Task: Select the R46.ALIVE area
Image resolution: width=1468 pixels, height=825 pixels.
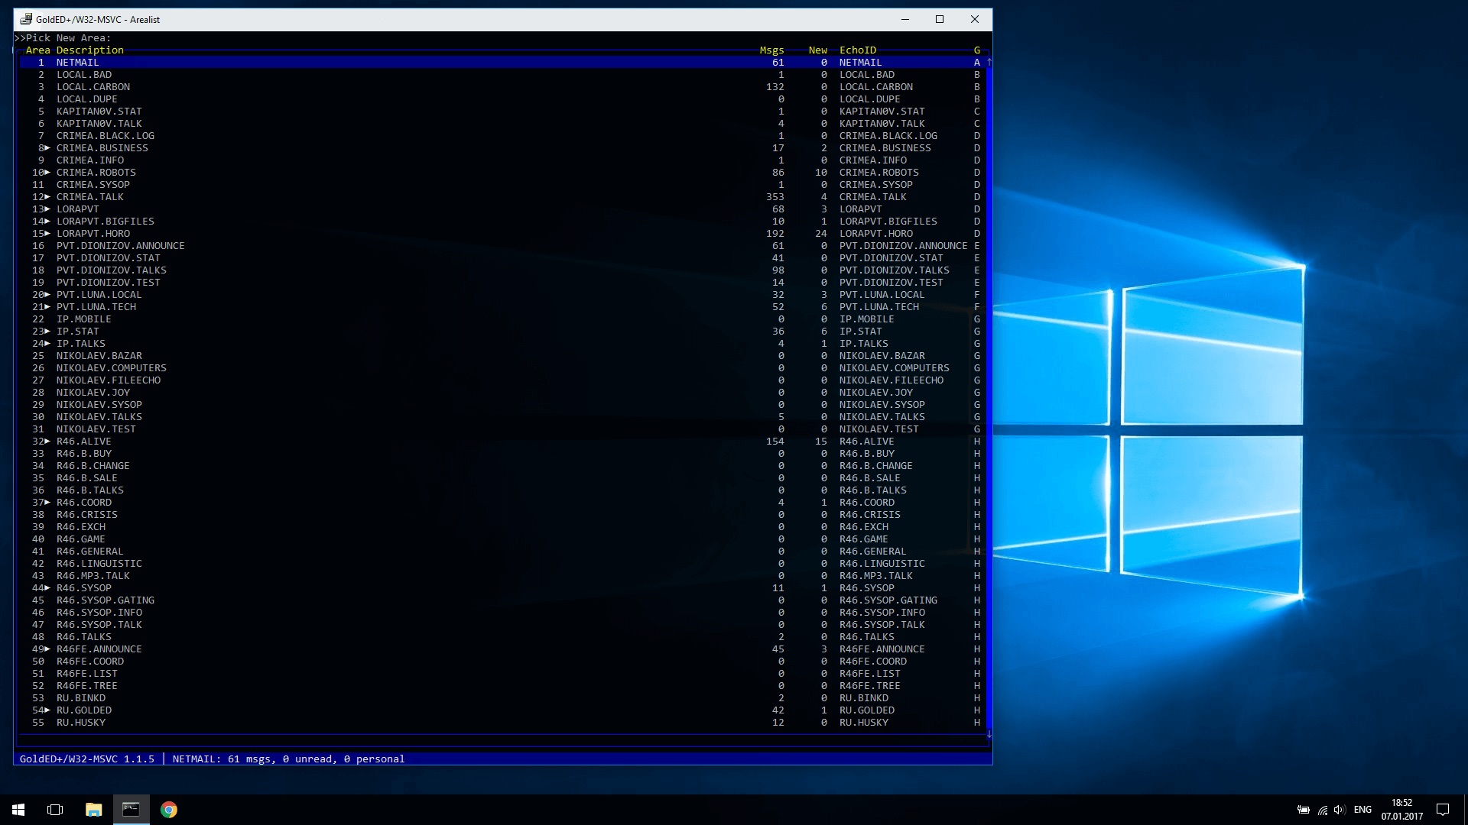Action: [x=502, y=442]
